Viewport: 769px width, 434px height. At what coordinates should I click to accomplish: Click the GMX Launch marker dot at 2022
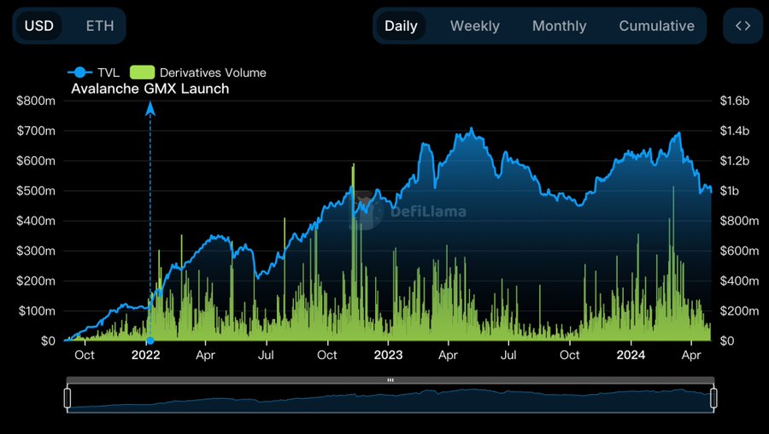150,340
